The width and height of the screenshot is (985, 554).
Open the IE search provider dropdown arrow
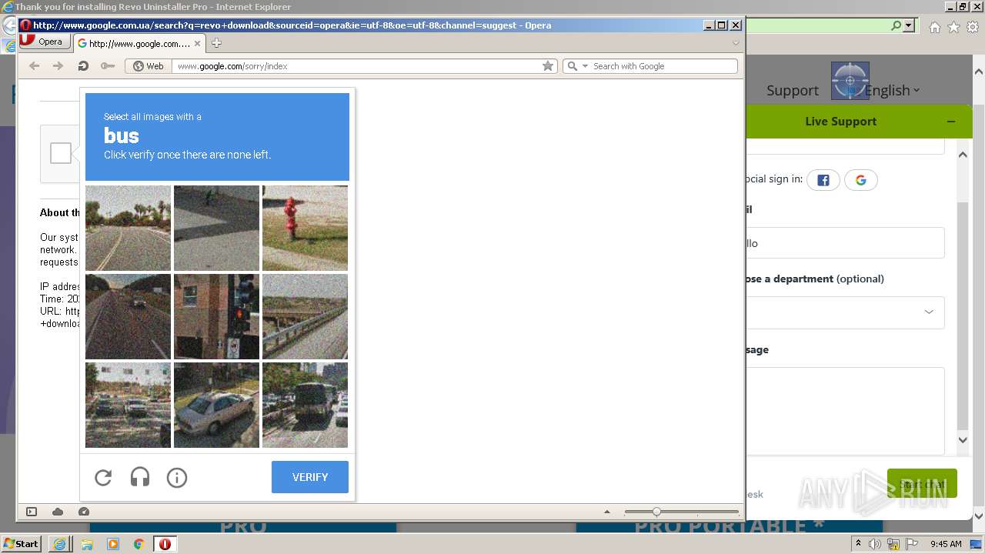click(x=909, y=25)
